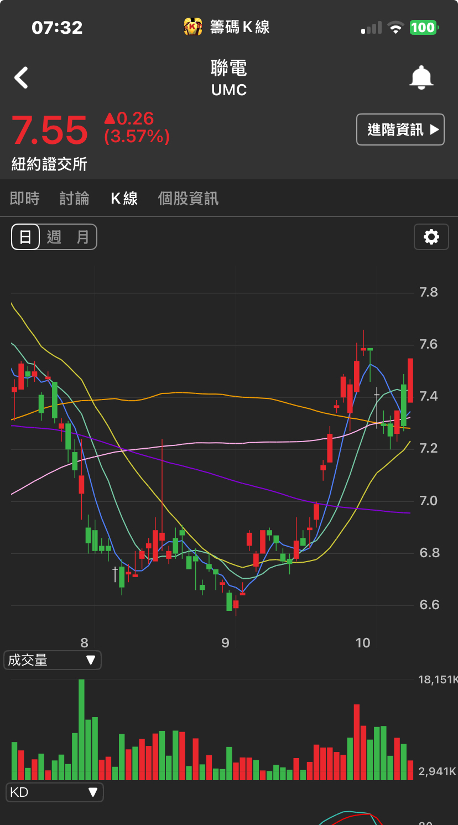Tap the 籌碼K線 app logo icon
Viewport: 458px width, 825px height.
coord(193,27)
